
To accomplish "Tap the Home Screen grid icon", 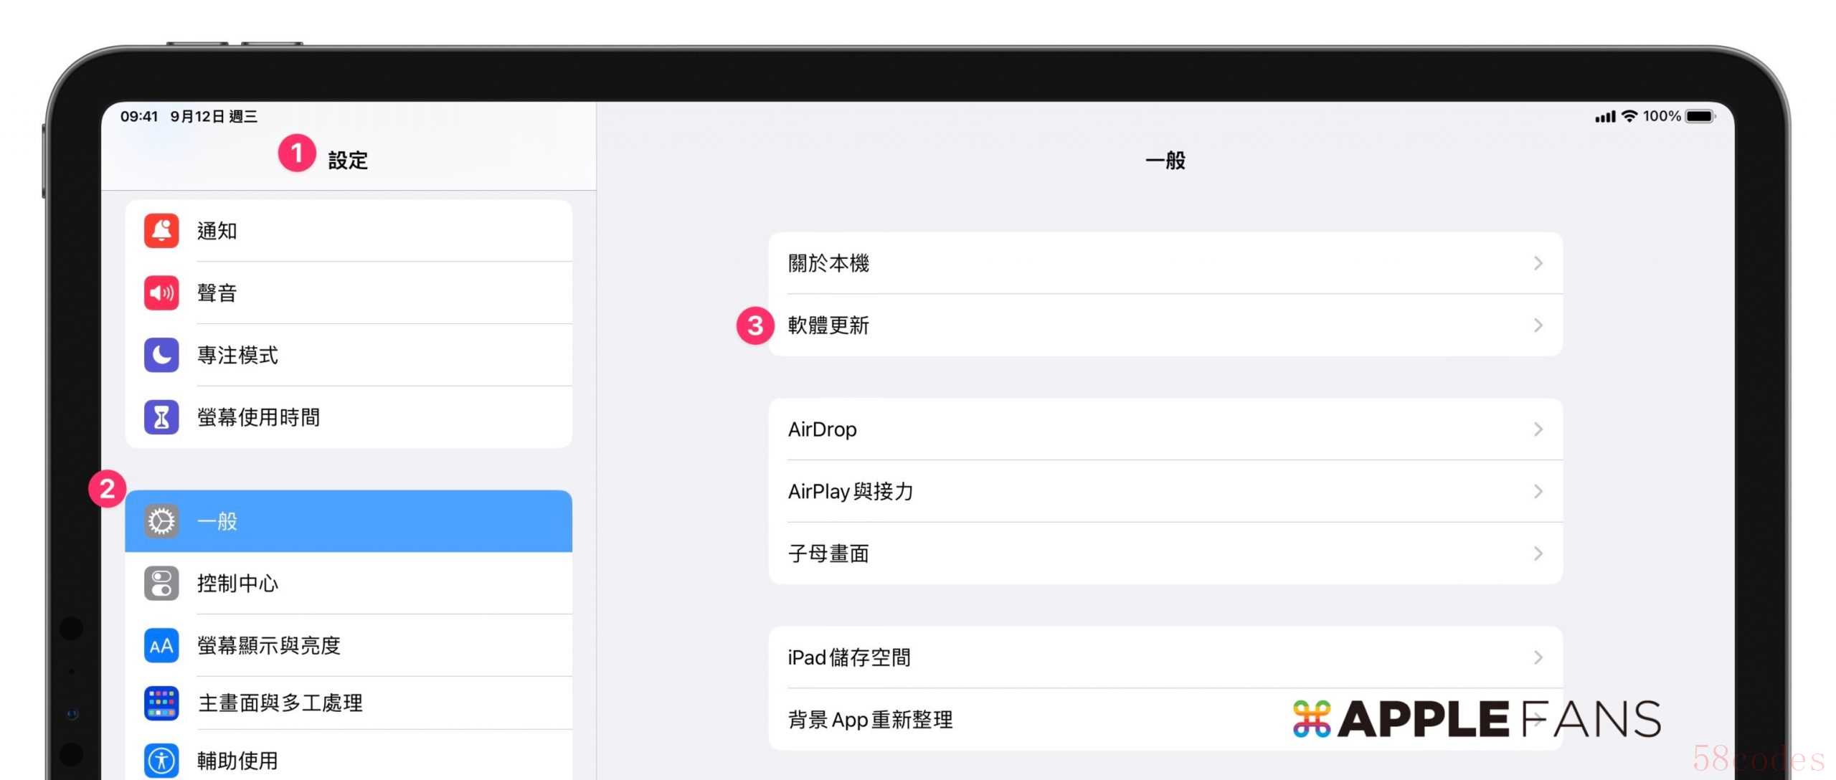I will coord(161,703).
